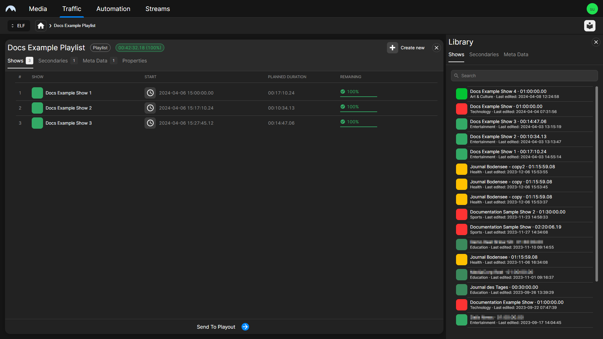603x339 pixels.
Task: Click the app logo in top left
Action: [11, 9]
